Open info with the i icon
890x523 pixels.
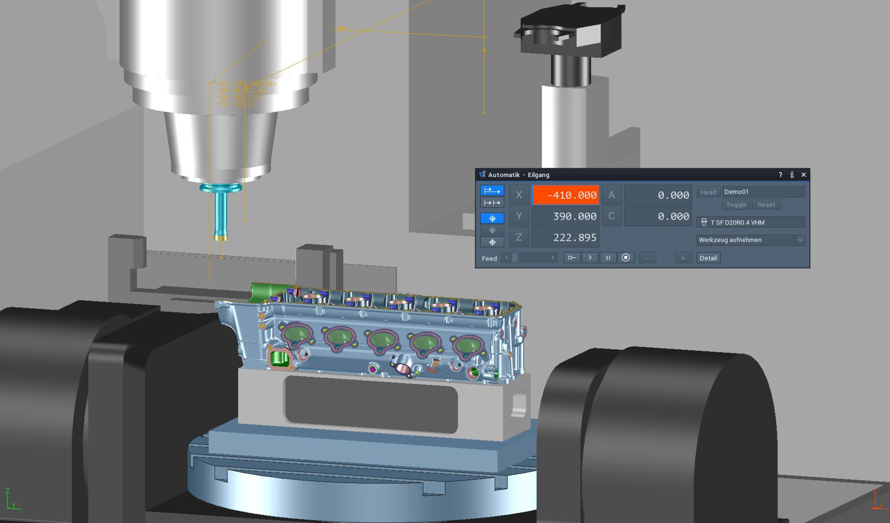792,174
